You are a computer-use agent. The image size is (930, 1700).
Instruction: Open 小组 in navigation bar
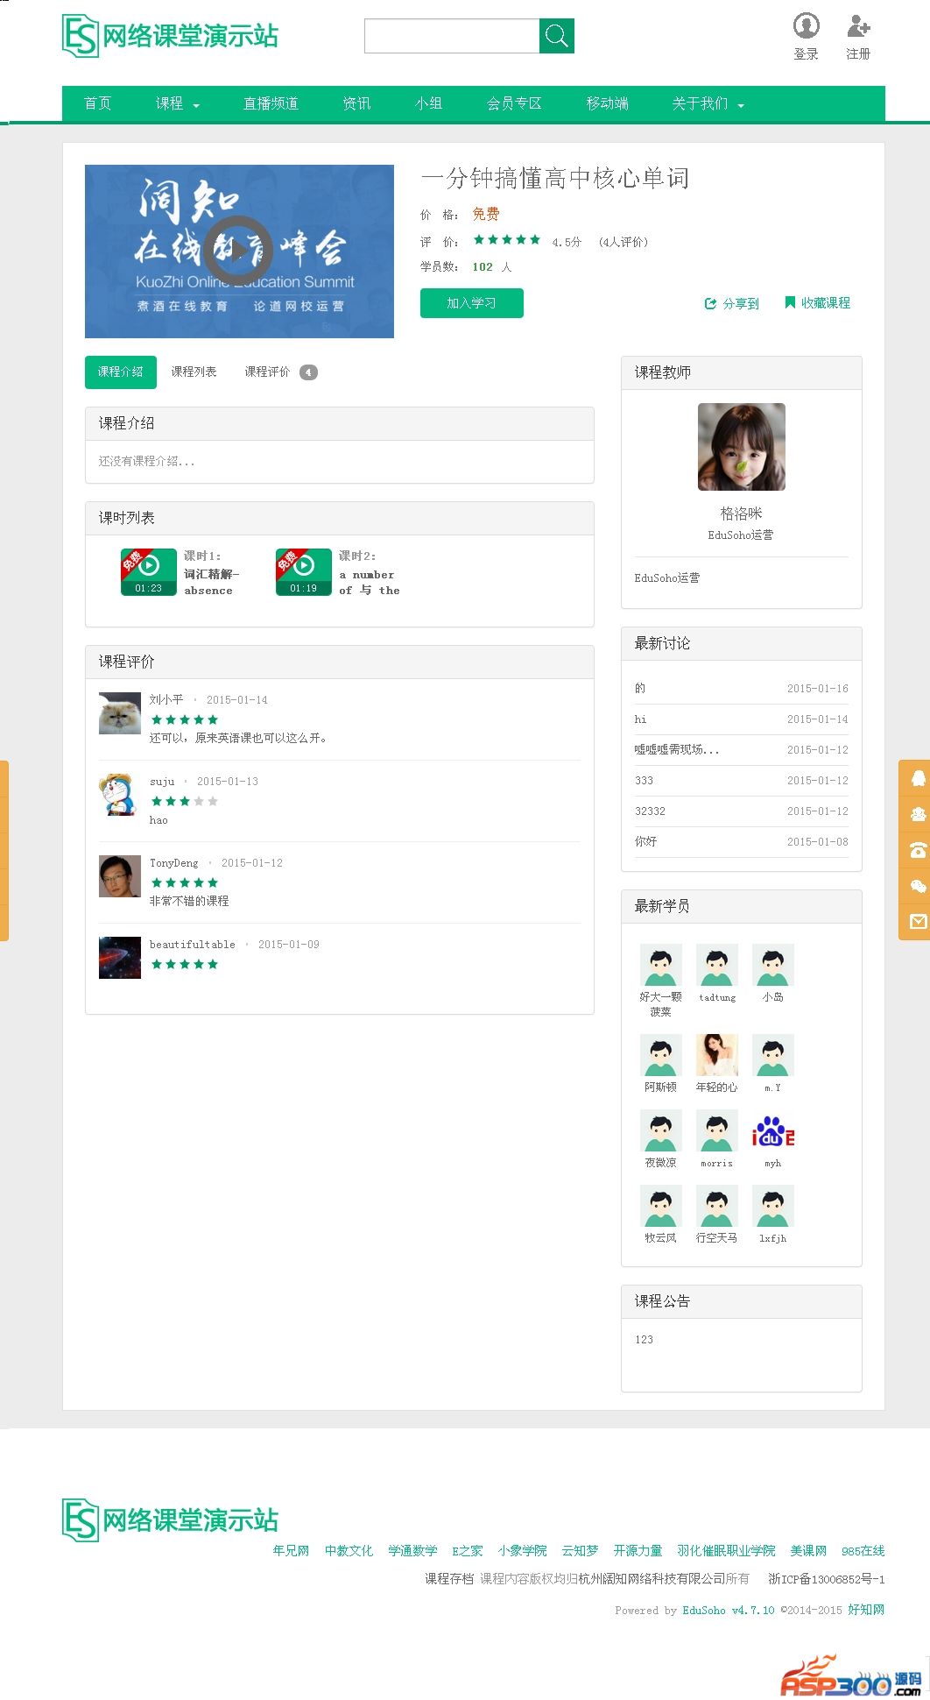pos(428,103)
